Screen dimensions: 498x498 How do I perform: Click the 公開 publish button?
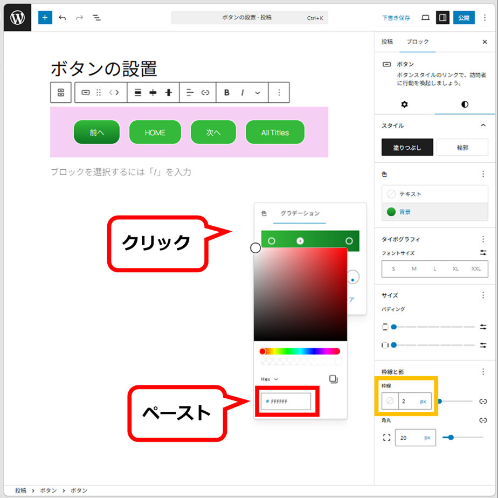[x=464, y=18]
